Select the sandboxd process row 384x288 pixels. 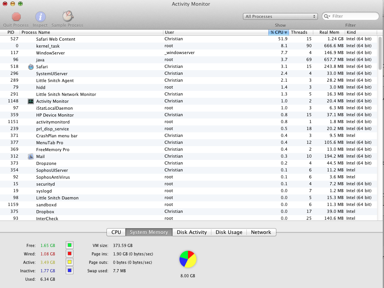(x=189, y=205)
